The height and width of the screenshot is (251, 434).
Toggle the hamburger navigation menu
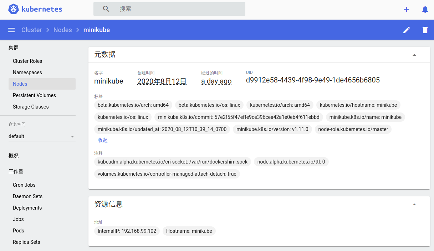(x=11, y=30)
